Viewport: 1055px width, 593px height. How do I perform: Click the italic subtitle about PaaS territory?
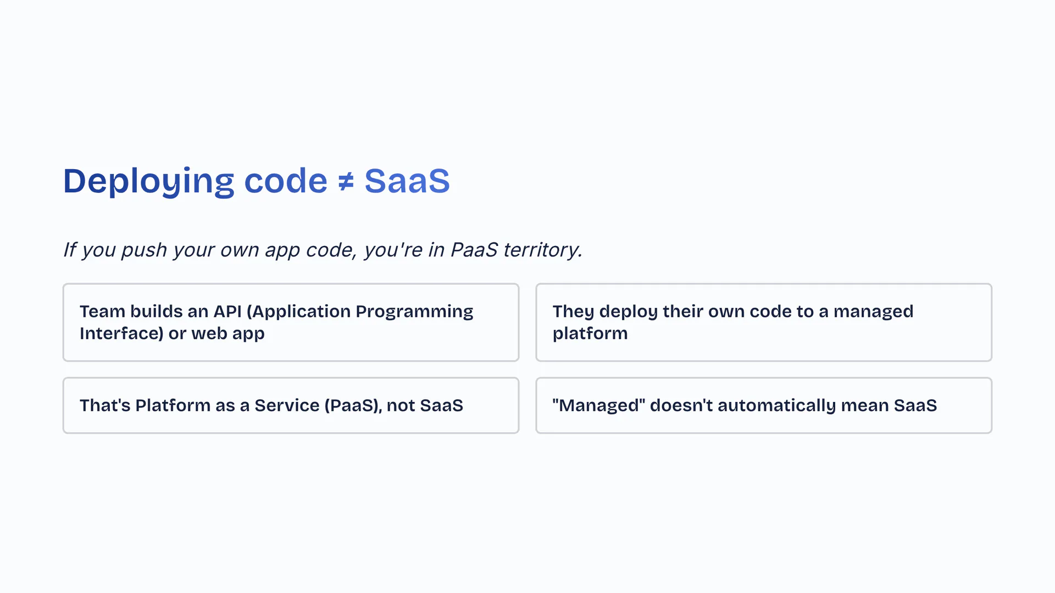tap(323, 250)
